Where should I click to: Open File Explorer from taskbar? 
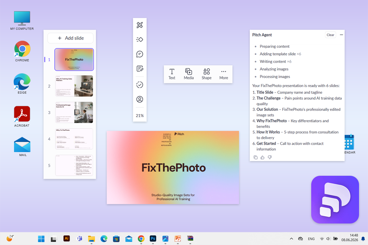[91, 239]
